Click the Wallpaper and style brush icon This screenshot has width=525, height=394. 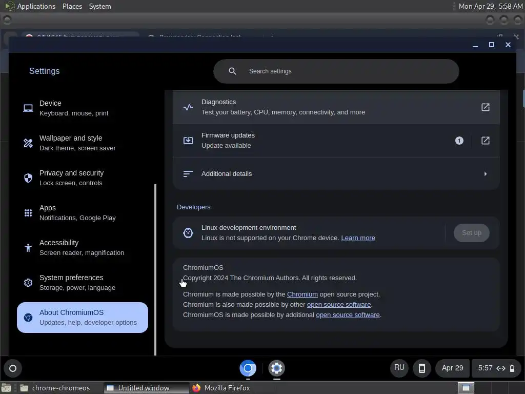(28, 143)
